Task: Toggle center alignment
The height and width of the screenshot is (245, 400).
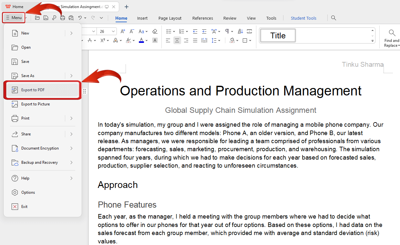Action: click(177, 40)
